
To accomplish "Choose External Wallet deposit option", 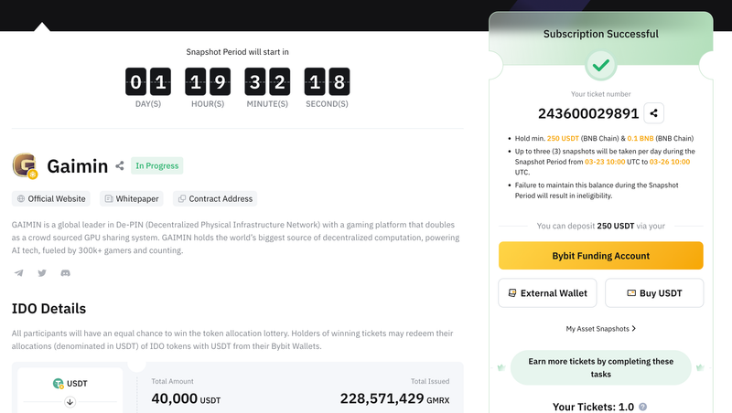I will pos(547,293).
